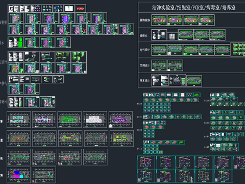Open the text notes sheet in 给排水 row

click(x=159, y=35)
